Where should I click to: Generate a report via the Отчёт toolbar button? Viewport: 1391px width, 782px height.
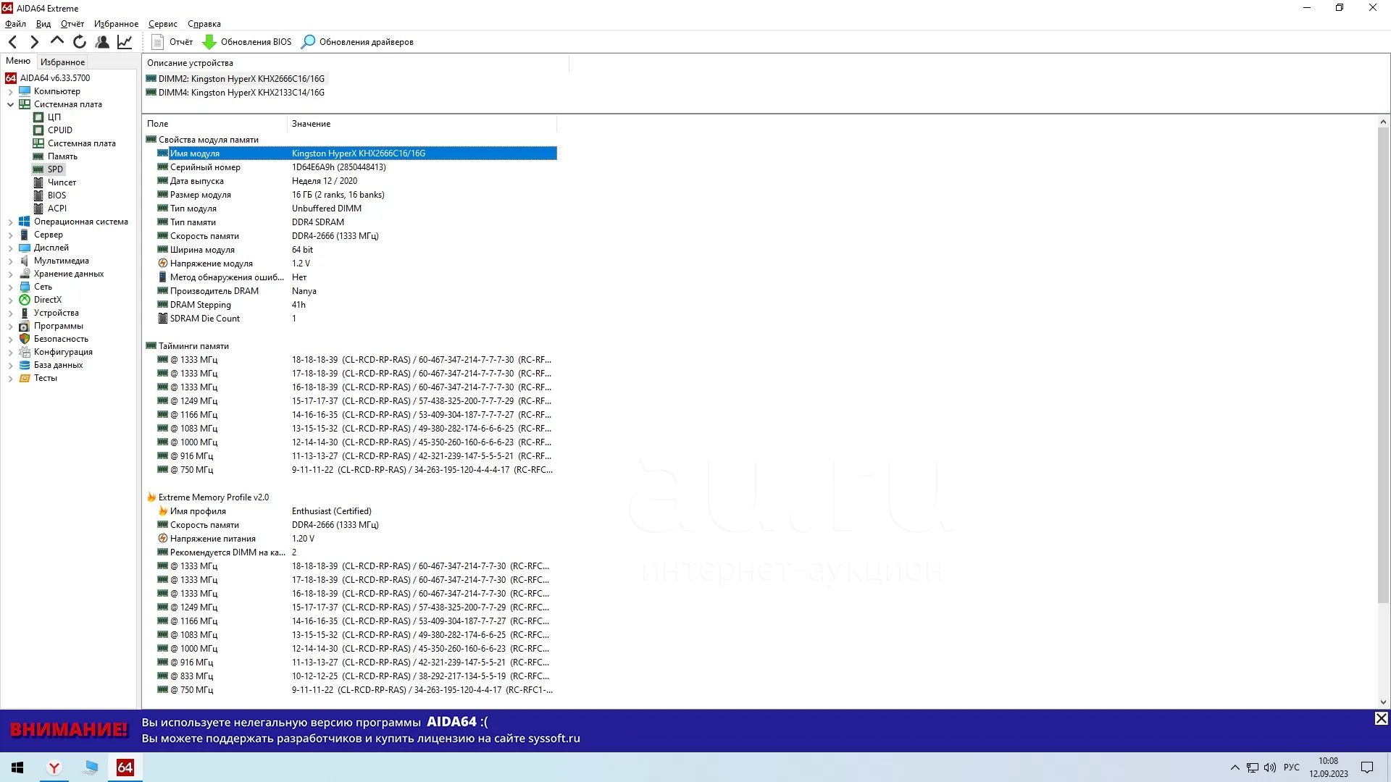click(x=172, y=42)
